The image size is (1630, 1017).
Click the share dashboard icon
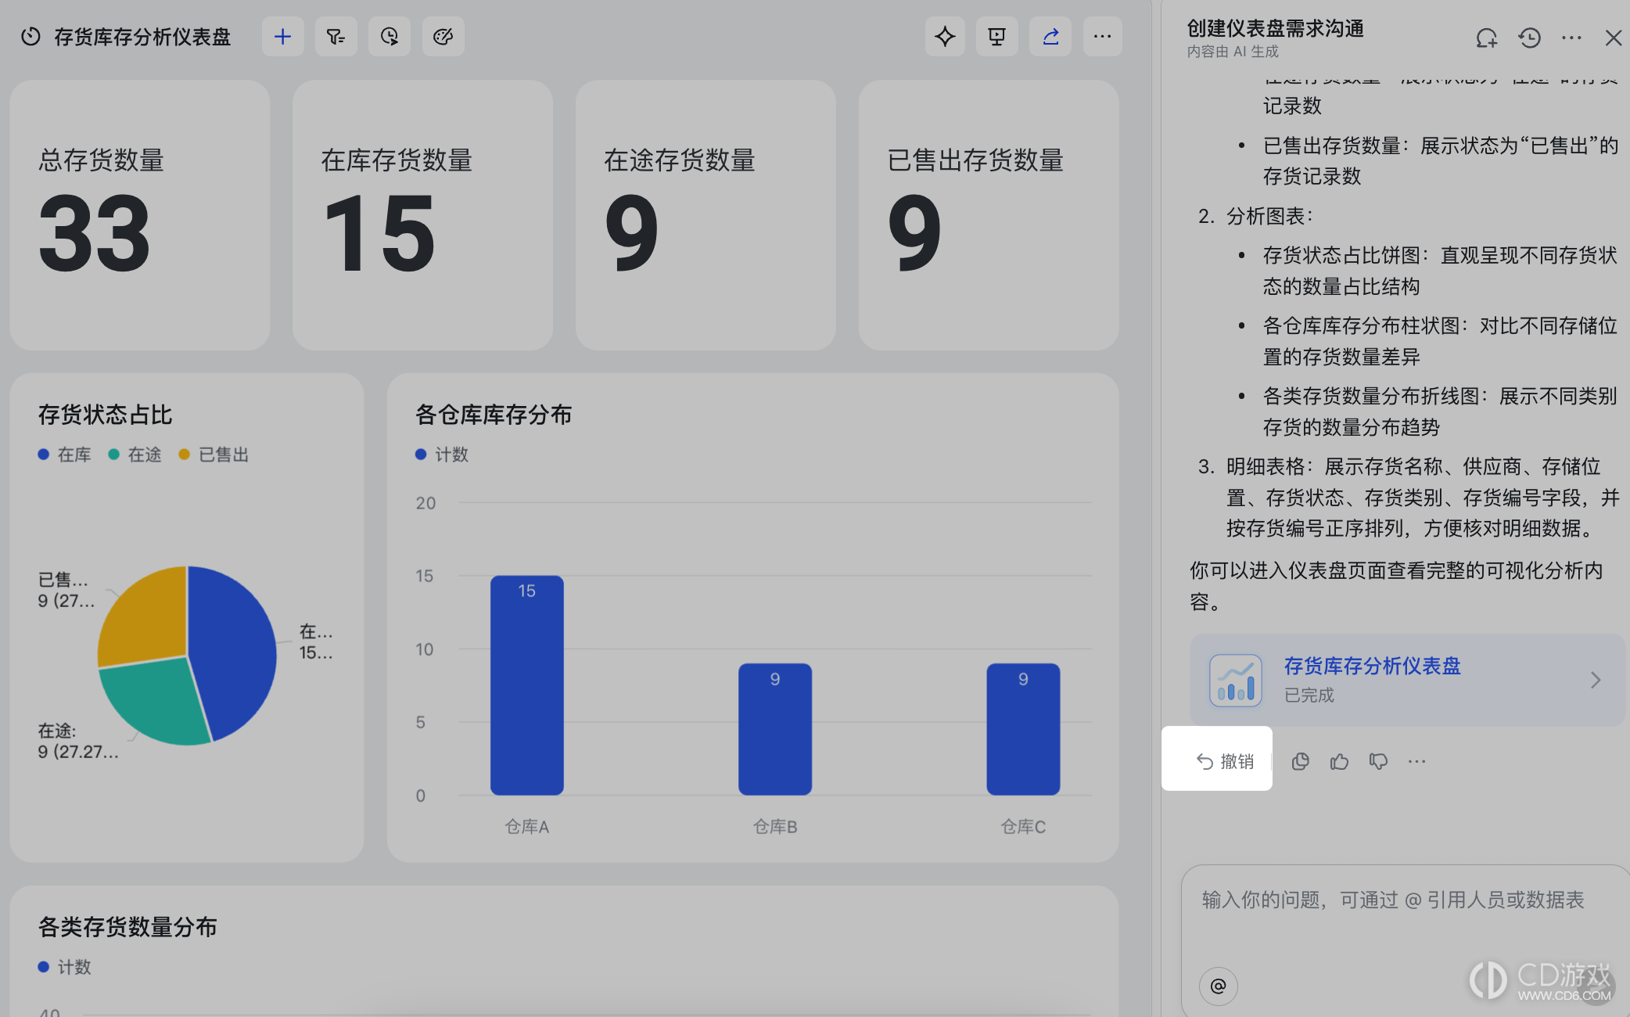point(1050,37)
